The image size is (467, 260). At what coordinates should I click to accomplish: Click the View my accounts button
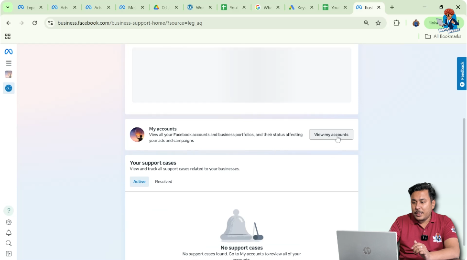click(x=331, y=135)
